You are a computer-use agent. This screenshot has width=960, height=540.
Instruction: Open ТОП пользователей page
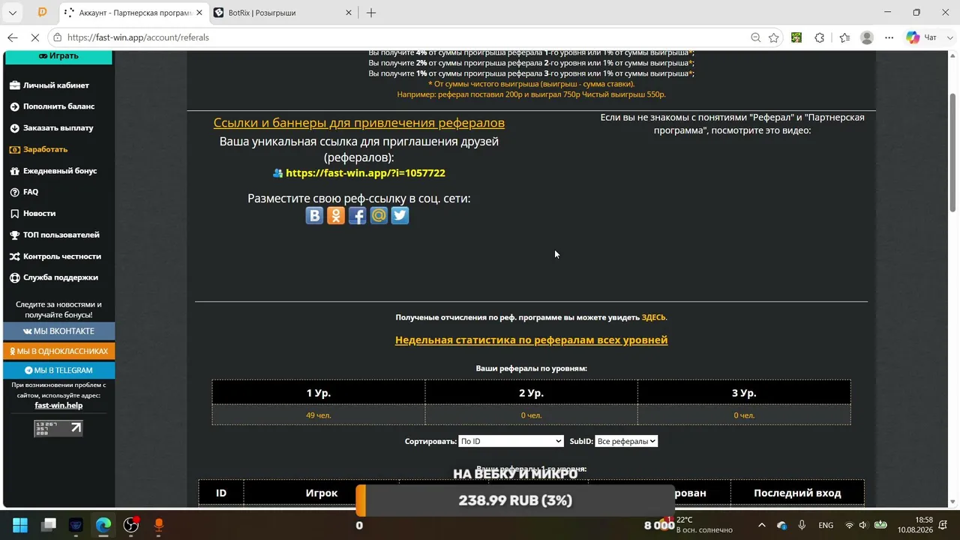(x=55, y=235)
